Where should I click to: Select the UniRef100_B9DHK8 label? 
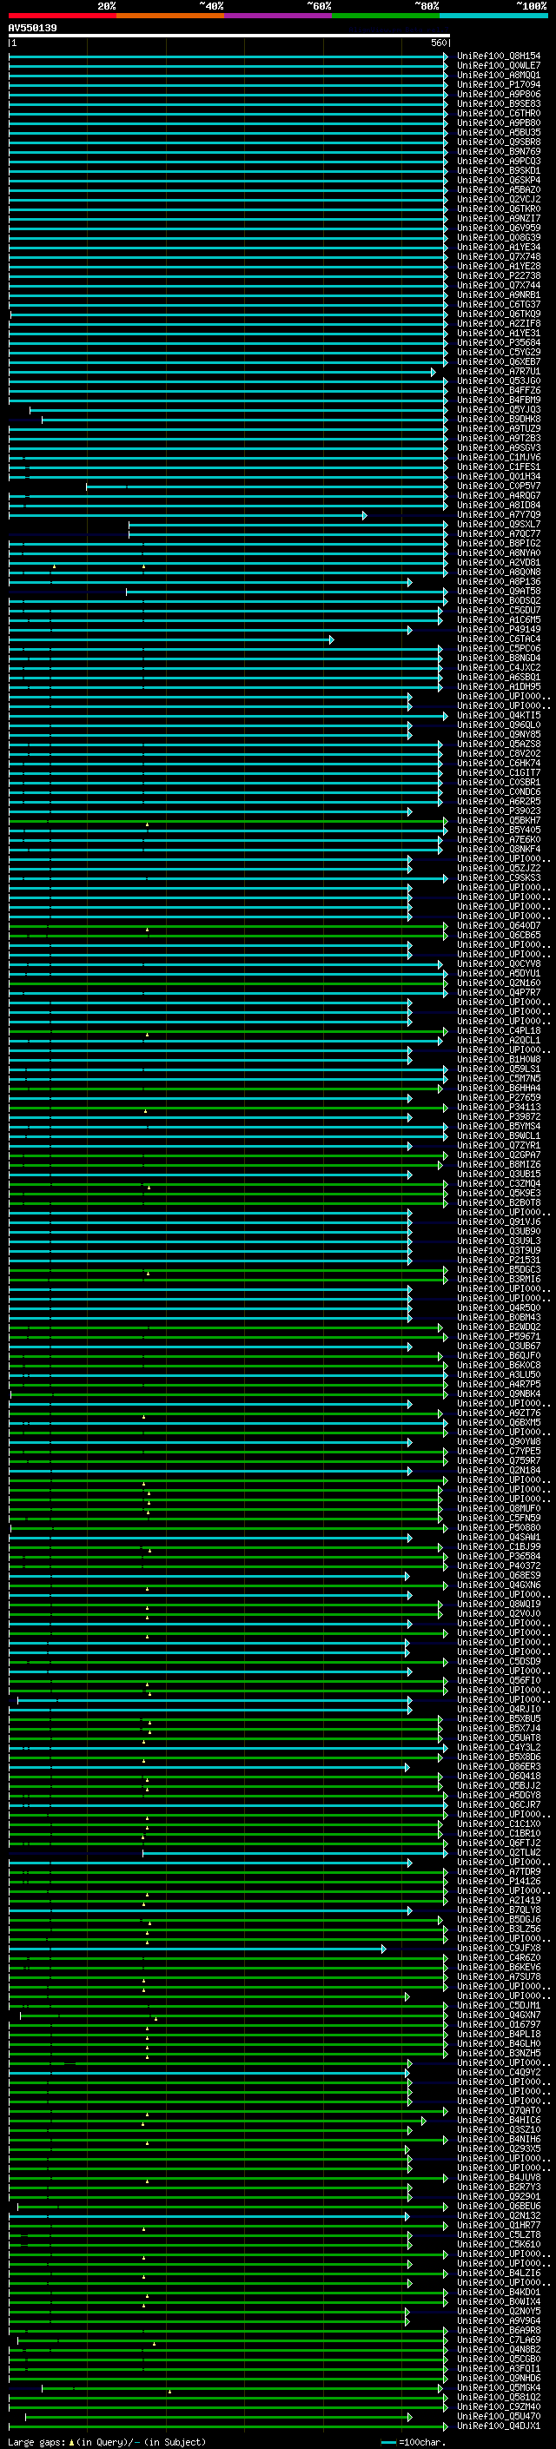(x=499, y=420)
